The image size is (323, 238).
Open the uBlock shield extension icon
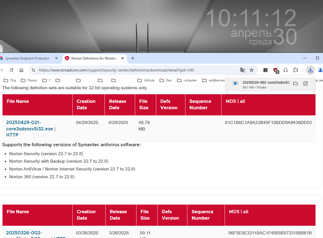pos(275,70)
